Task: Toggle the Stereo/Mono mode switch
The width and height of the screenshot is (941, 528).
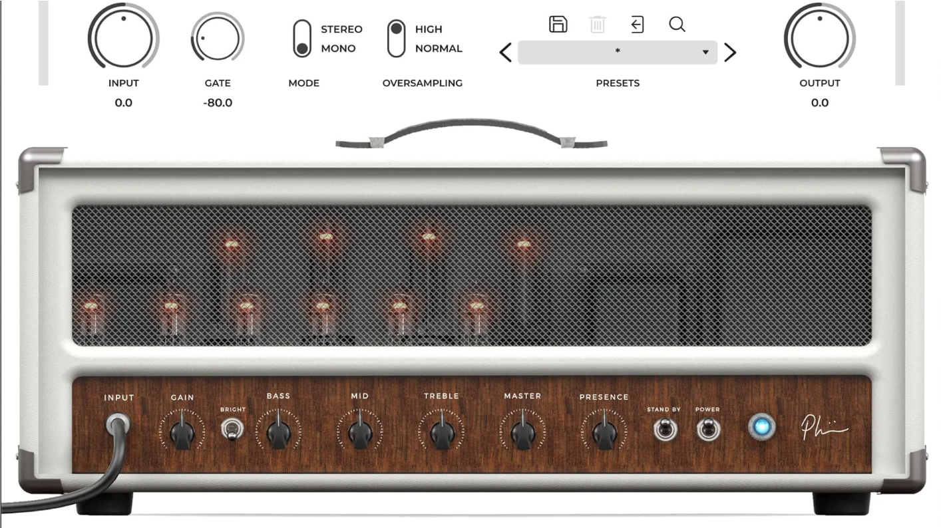Action: click(x=302, y=39)
